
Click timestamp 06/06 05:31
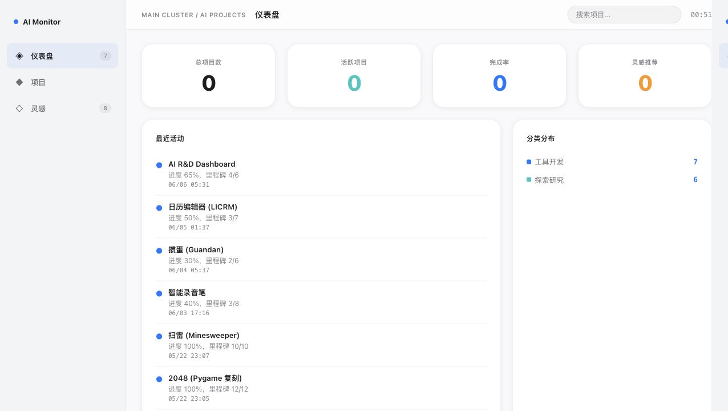click(189, 184)
